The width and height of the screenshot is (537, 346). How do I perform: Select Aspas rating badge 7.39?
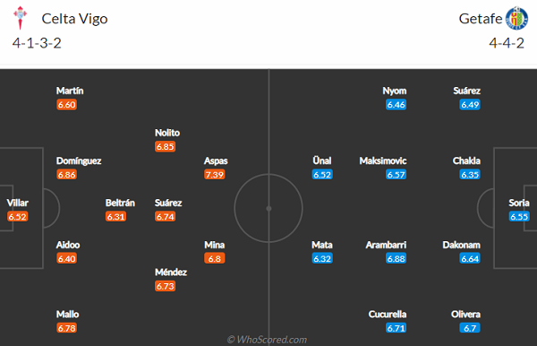215,175
